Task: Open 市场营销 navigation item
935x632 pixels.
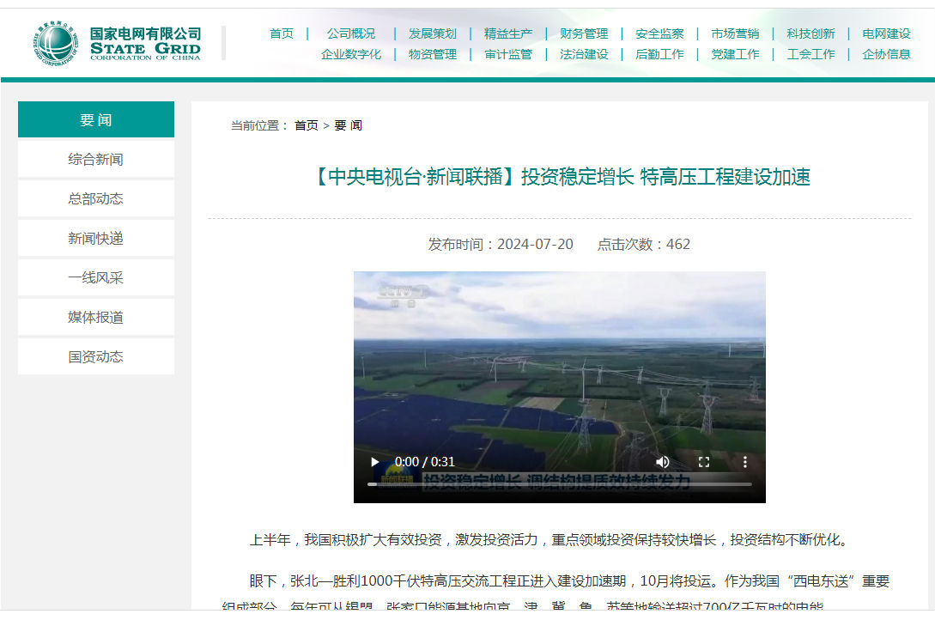Action: point(735,33)
